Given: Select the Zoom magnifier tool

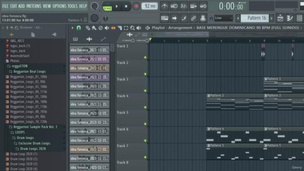Looking at the screenshot, I should 133,28.
